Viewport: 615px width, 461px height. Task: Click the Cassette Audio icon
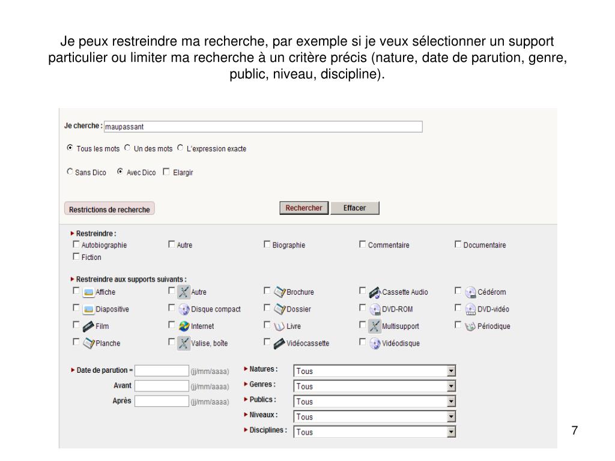click(x=375, y=292)
